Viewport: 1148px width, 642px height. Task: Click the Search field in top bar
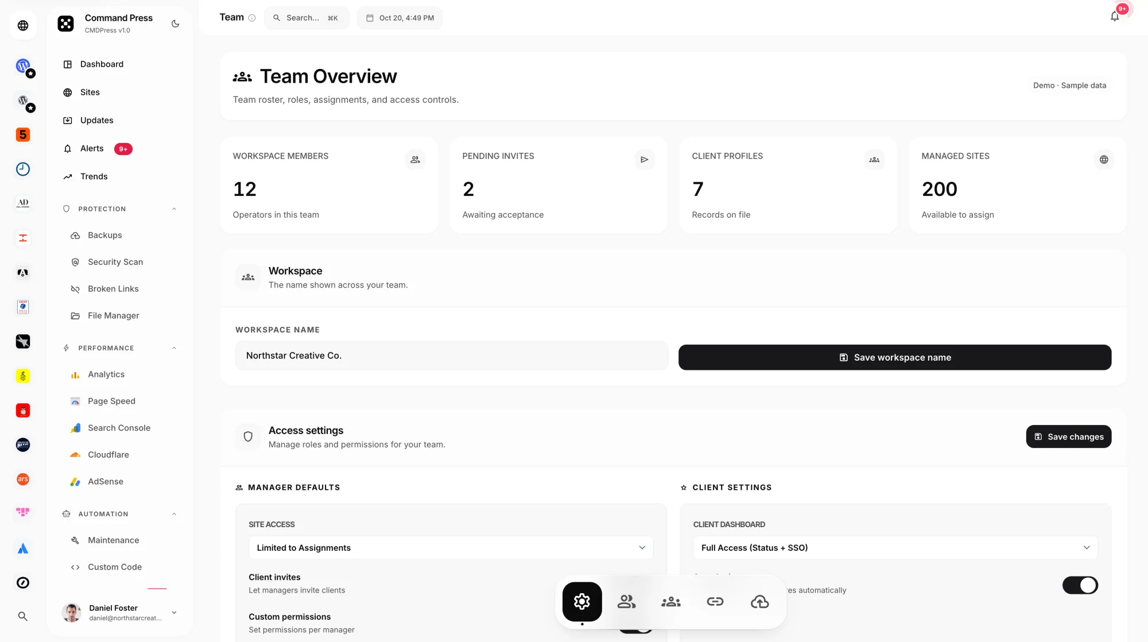307,18
